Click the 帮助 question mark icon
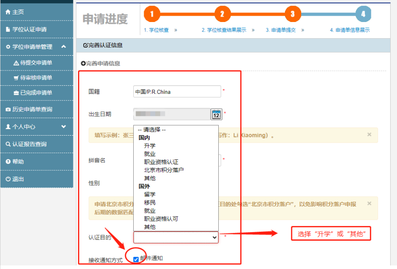Image resolution: width=397 pixels, height=269 pixels. pos(8,162)
